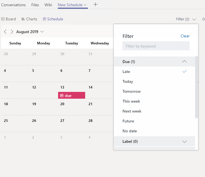Click the Wednesday column header
The height and width of the screenshot is (177, 205).
point(100,43)
